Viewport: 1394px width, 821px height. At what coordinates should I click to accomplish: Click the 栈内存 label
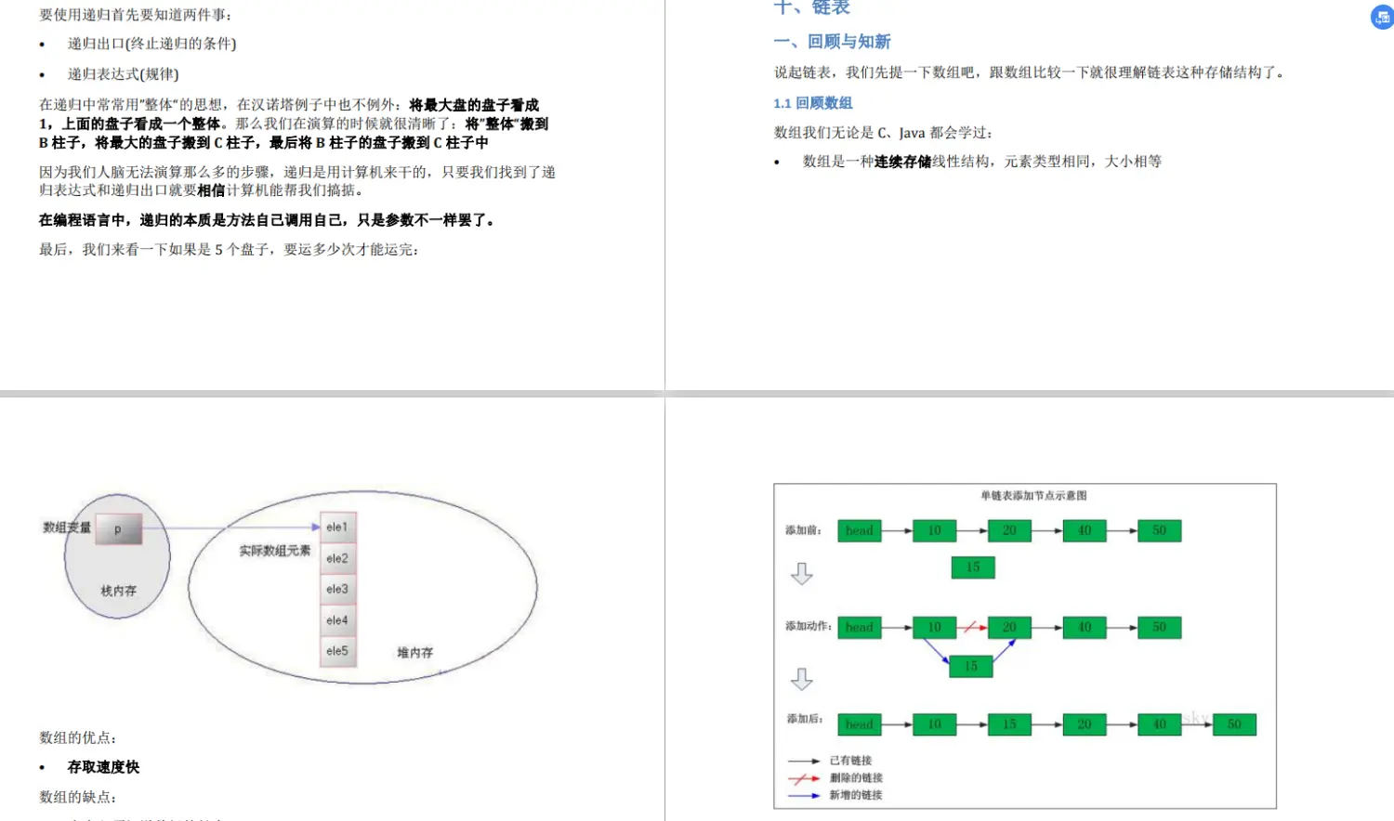point(118,591)
